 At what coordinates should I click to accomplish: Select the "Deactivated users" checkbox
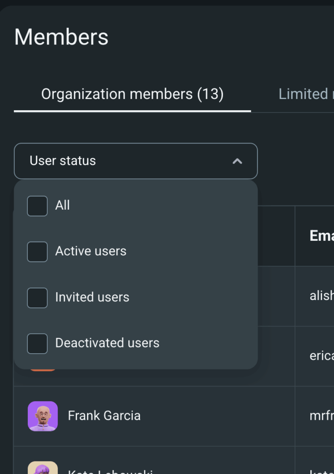coord(37,343)
